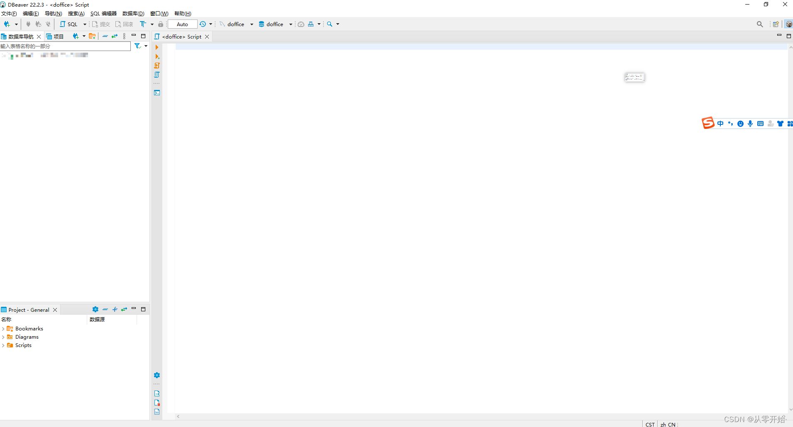
Task: Click the 回滚 (Rollback) toolbar button
Action: [x=124, y=24]
